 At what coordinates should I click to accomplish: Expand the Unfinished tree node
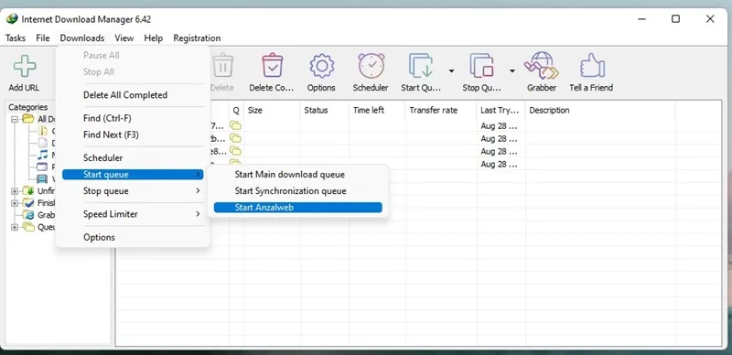tap(15, 191)
